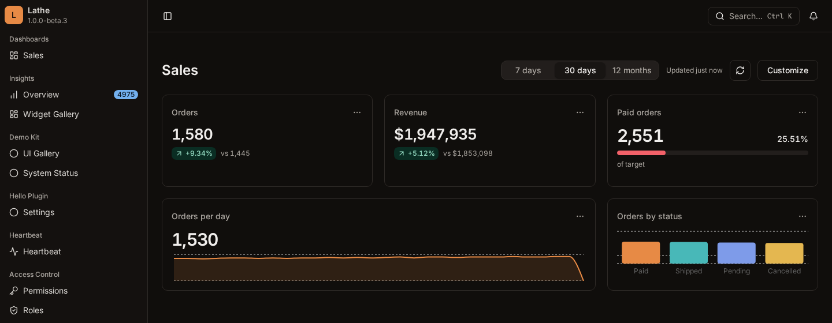Viewport: 832px width, 323px height.
Task: Click the Sales dashboard grid icon
Action: tap(14, 55)
